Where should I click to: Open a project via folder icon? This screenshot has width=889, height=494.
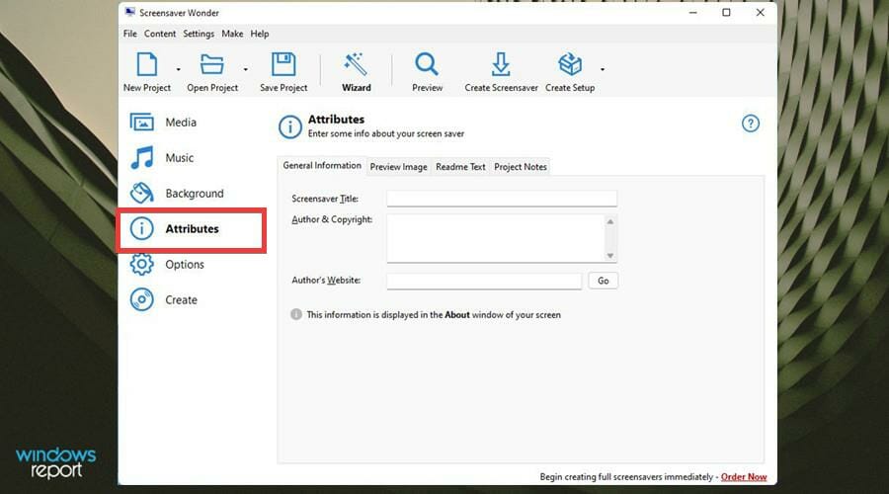(x=212, y=64)
